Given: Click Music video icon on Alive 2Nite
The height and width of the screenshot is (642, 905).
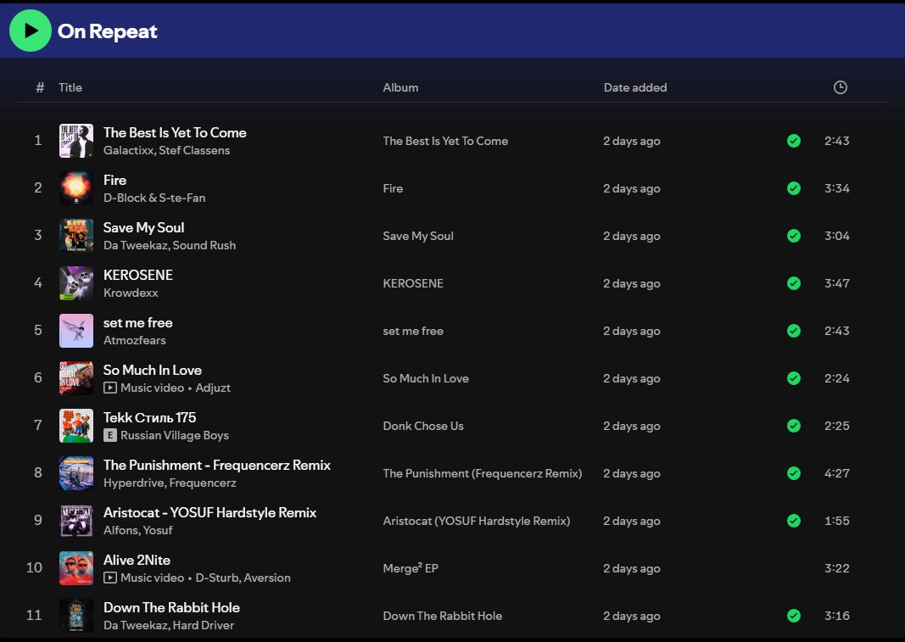Looking at the screenshot, I should (x=109, y=578).
